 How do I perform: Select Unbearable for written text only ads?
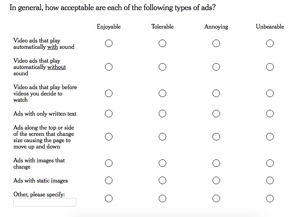coord(270,114)
